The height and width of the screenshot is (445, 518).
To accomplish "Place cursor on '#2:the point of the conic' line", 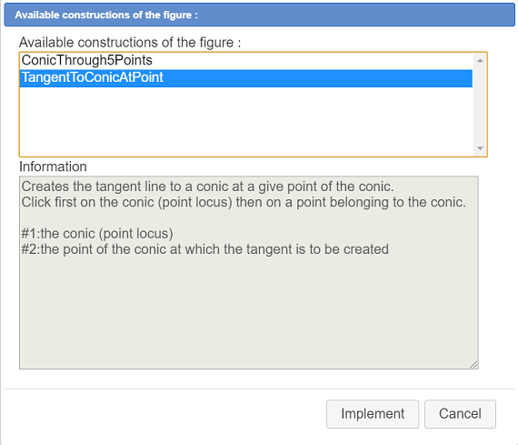I will (204, 249).
